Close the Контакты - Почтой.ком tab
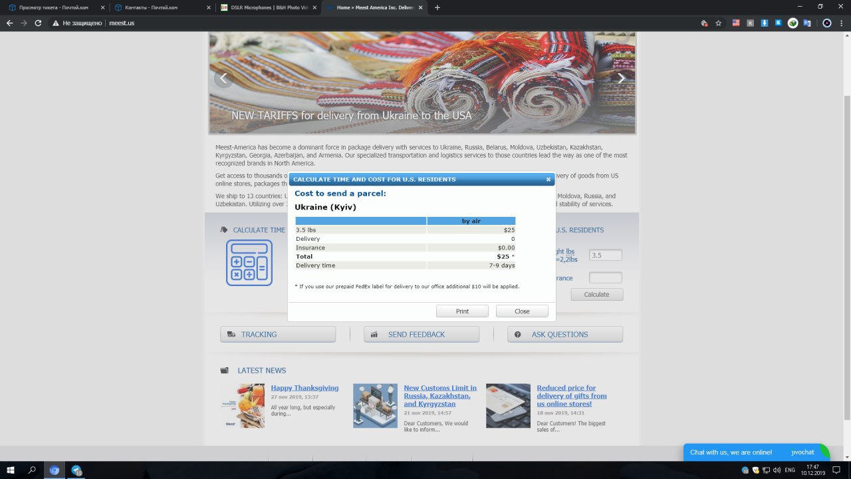Image resolution: width=851 pixels, height=479 pixels. tap(209, 7)
